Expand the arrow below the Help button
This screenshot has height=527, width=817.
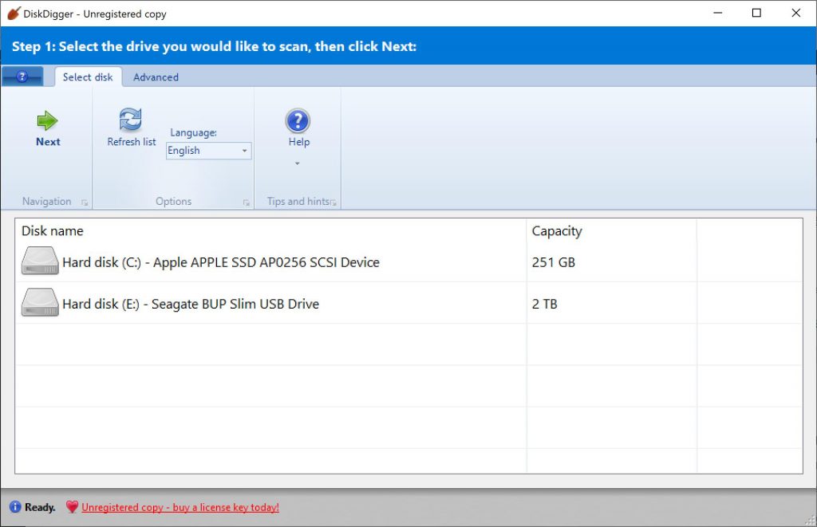point(298,163)
